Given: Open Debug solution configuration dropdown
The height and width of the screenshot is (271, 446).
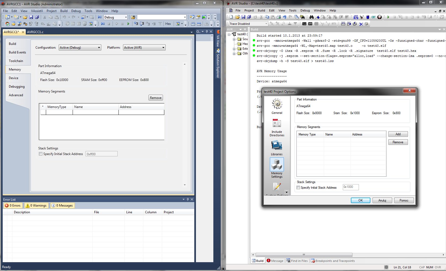Looking at the screenshot, I should point(116,17).
